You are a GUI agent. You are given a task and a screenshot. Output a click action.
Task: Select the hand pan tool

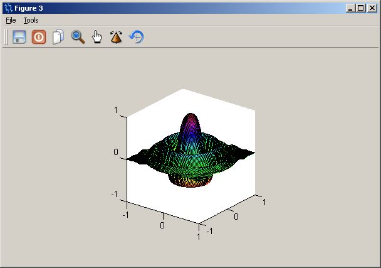coord(97,37)
